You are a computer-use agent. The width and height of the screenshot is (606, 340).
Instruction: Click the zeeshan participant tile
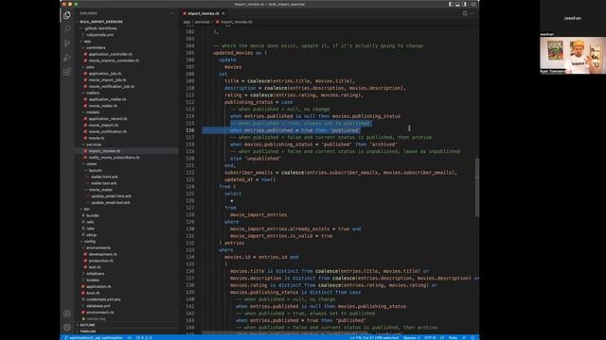pyautogui.click(x=573, y=18)
